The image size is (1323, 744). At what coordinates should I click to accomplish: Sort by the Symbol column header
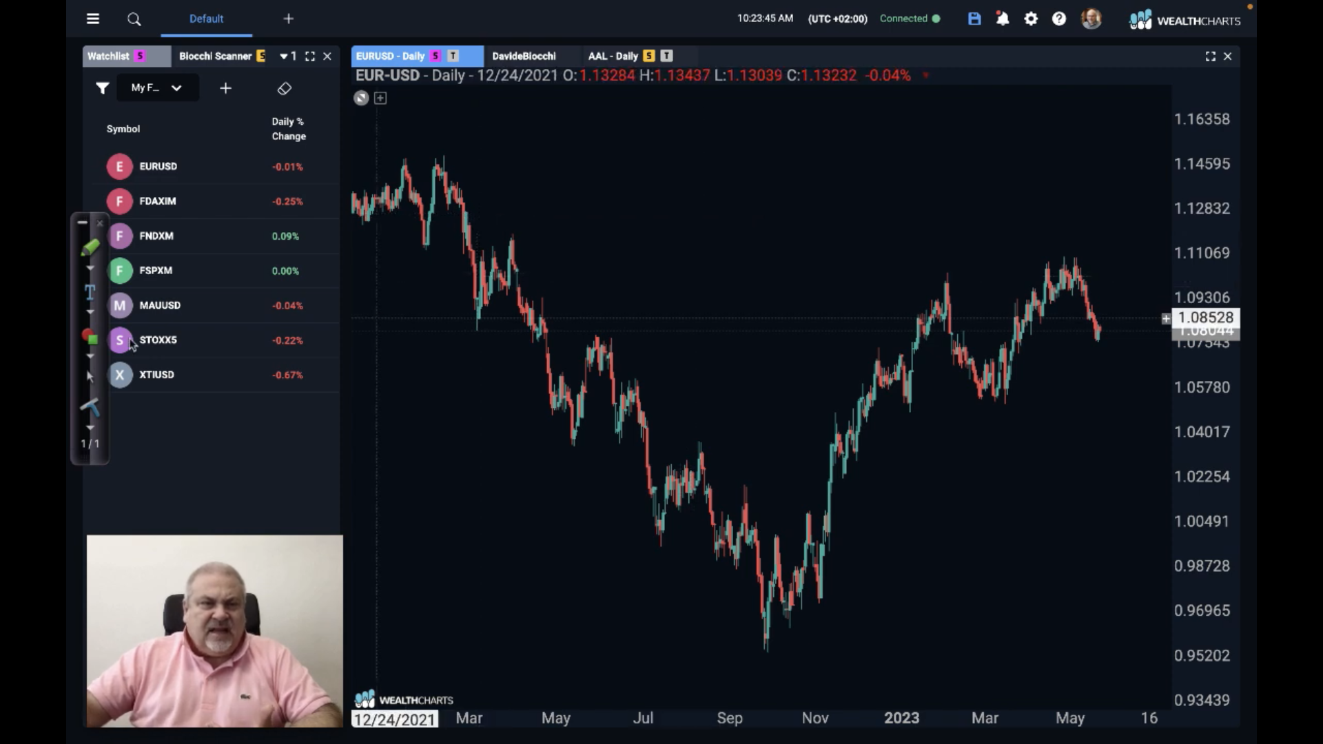pos(123,129)
